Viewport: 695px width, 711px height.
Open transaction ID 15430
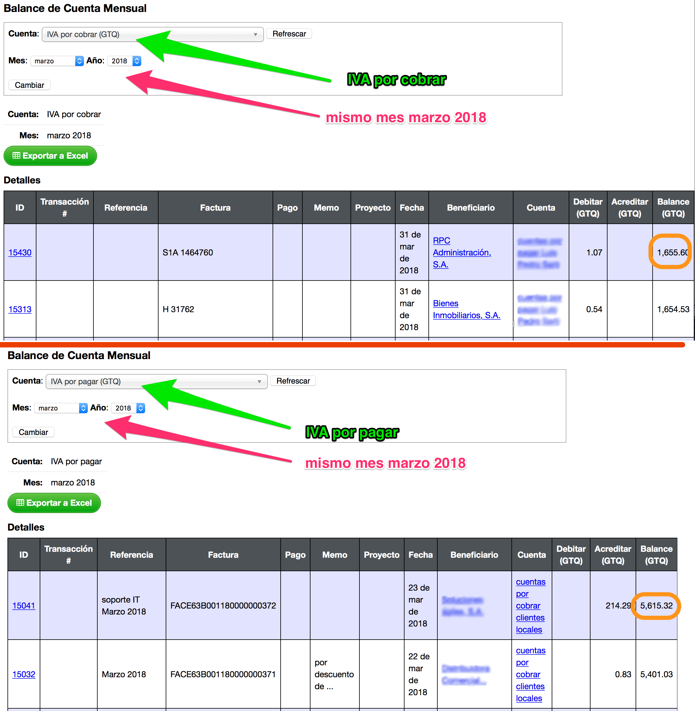coord(20,252)
